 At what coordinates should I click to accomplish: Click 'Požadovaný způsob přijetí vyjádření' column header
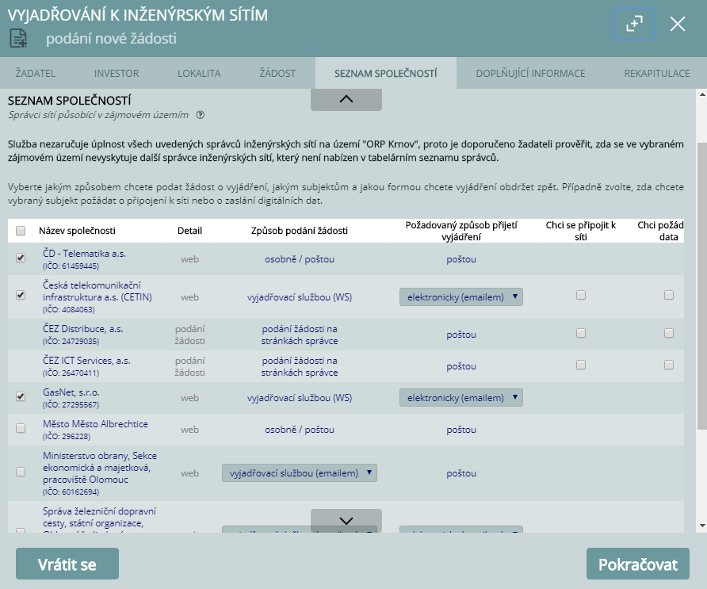click(461, 231)
